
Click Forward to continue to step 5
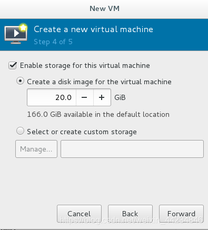click(181, 214)
